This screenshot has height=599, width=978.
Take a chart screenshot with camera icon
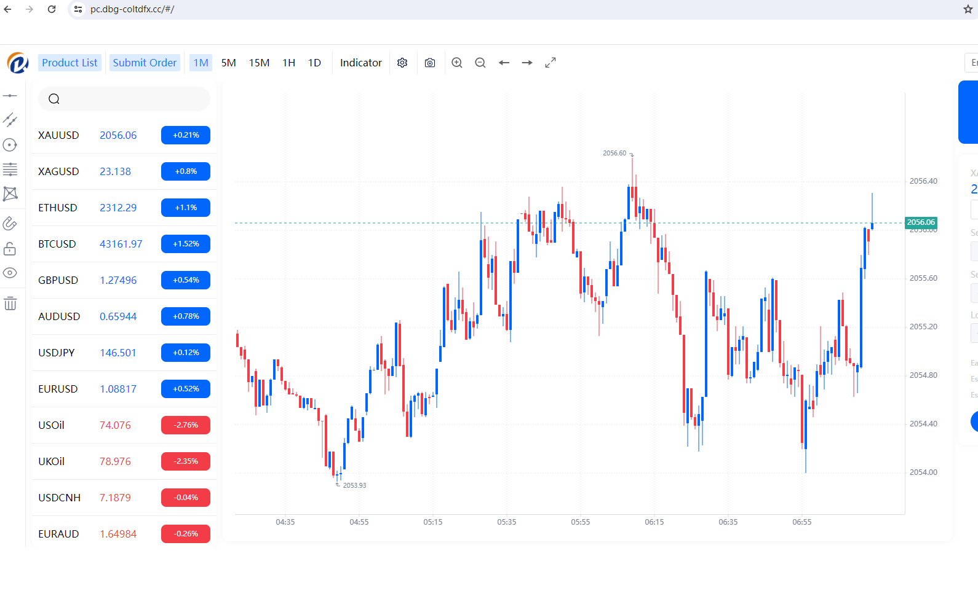(430, 63)
